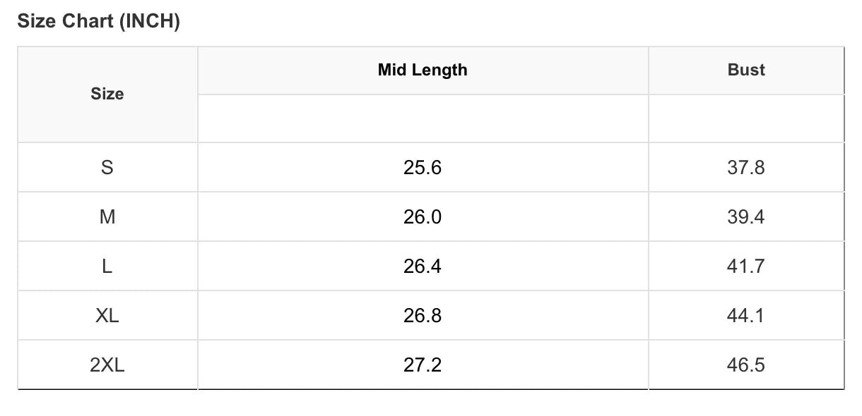This screenshot has width=862, height=416.
Task: Click the 25.6 mid length value
Action: click(x=423, y=168)
